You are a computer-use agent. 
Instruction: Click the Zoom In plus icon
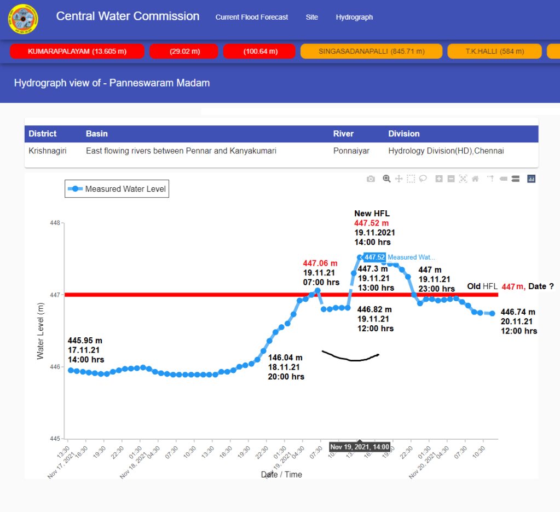[x=439, y=179]
